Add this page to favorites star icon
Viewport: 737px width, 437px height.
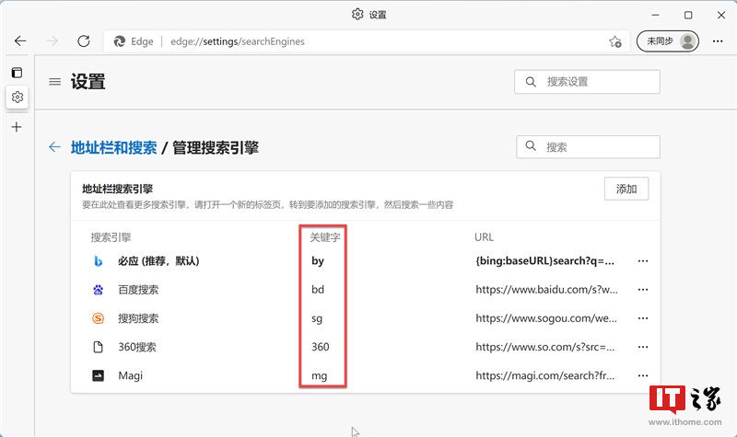pyautogui.click(x=615, y=41)
